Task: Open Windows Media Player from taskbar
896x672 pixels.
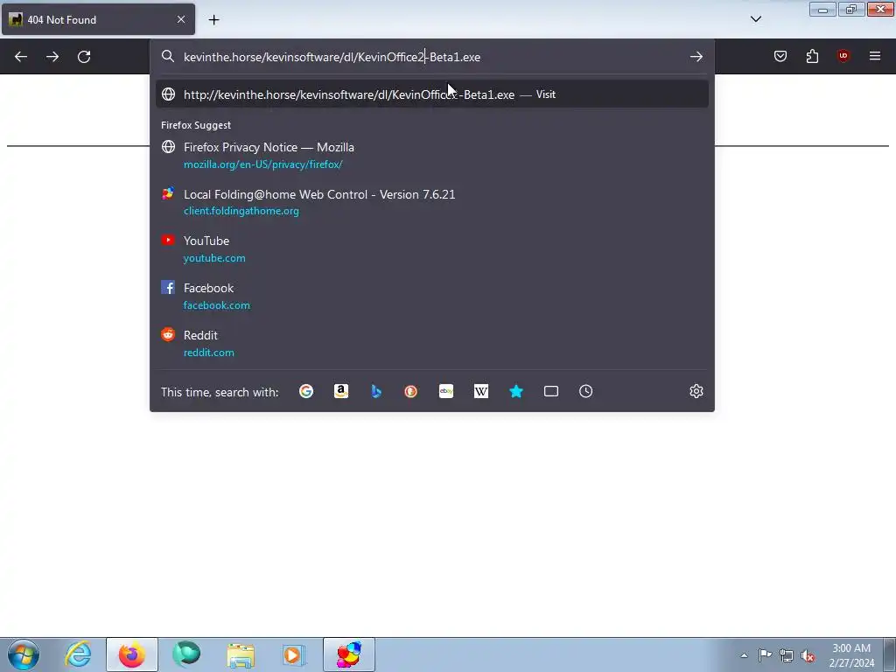Action: click(294, 654)
